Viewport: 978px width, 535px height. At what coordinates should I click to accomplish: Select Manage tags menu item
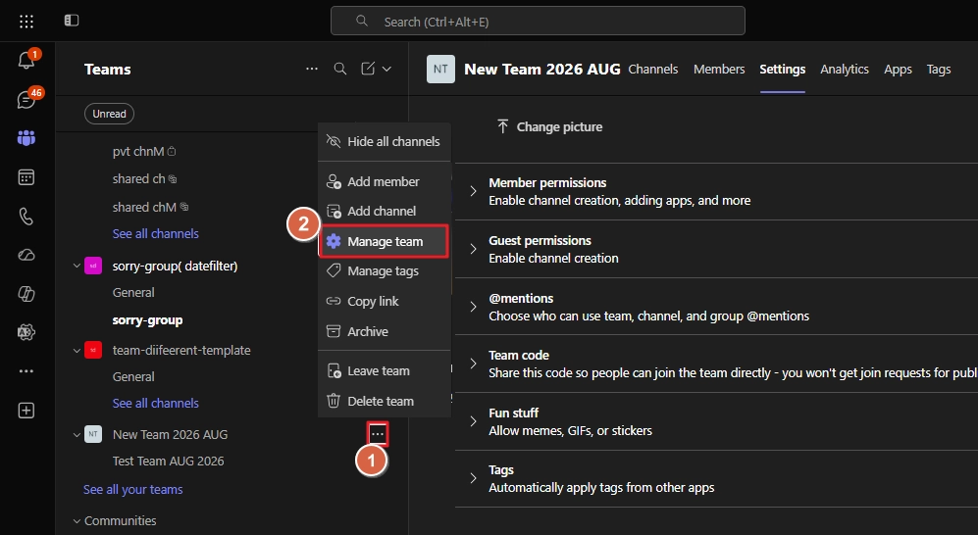(385, 270)
